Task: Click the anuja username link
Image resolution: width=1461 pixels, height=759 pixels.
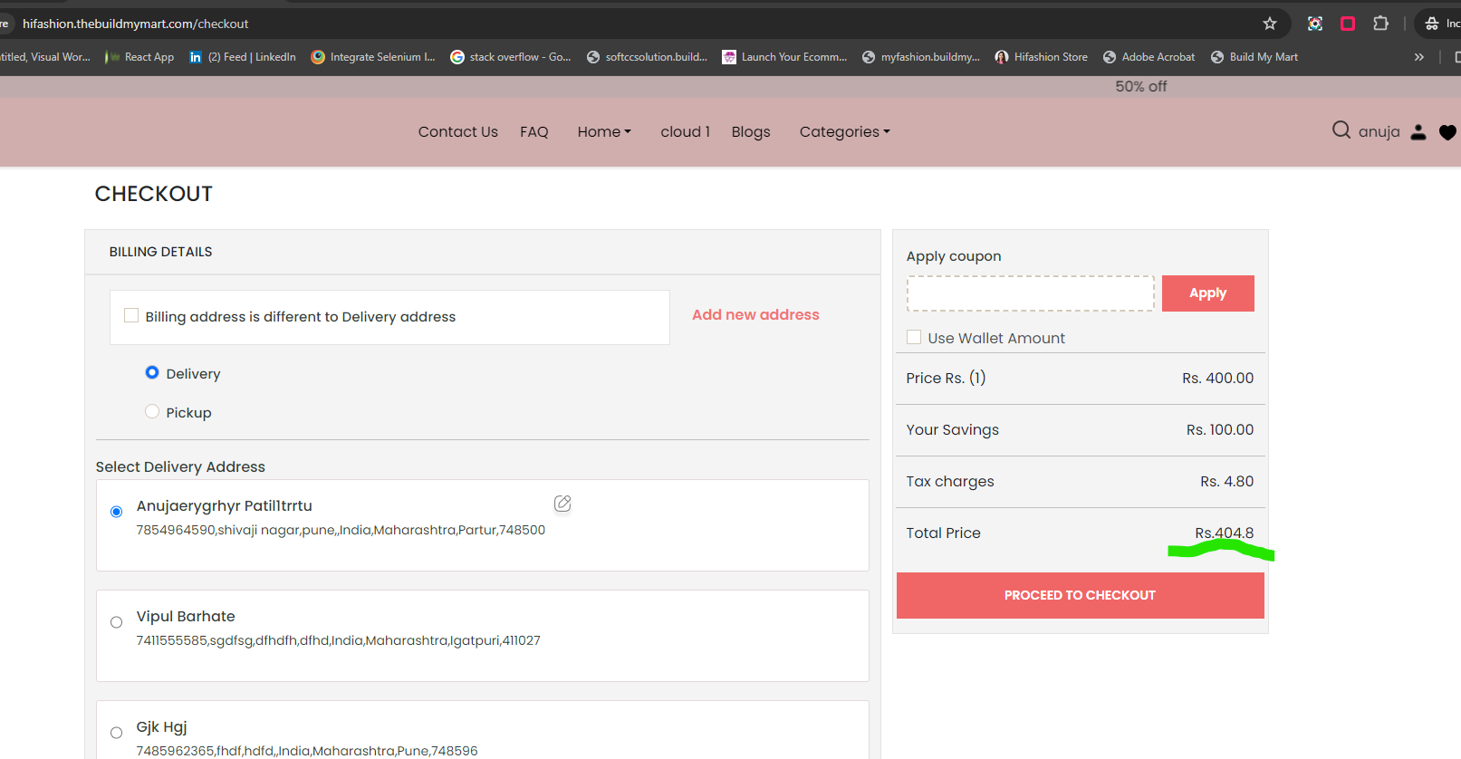Action: point(1379,132)
